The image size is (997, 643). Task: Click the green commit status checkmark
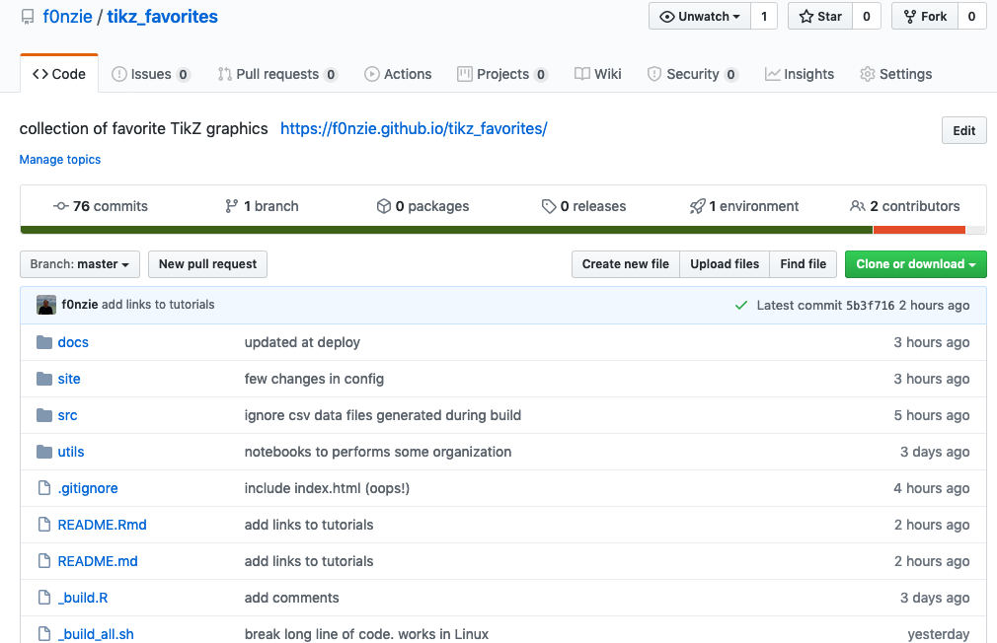(x=741, y=306)
